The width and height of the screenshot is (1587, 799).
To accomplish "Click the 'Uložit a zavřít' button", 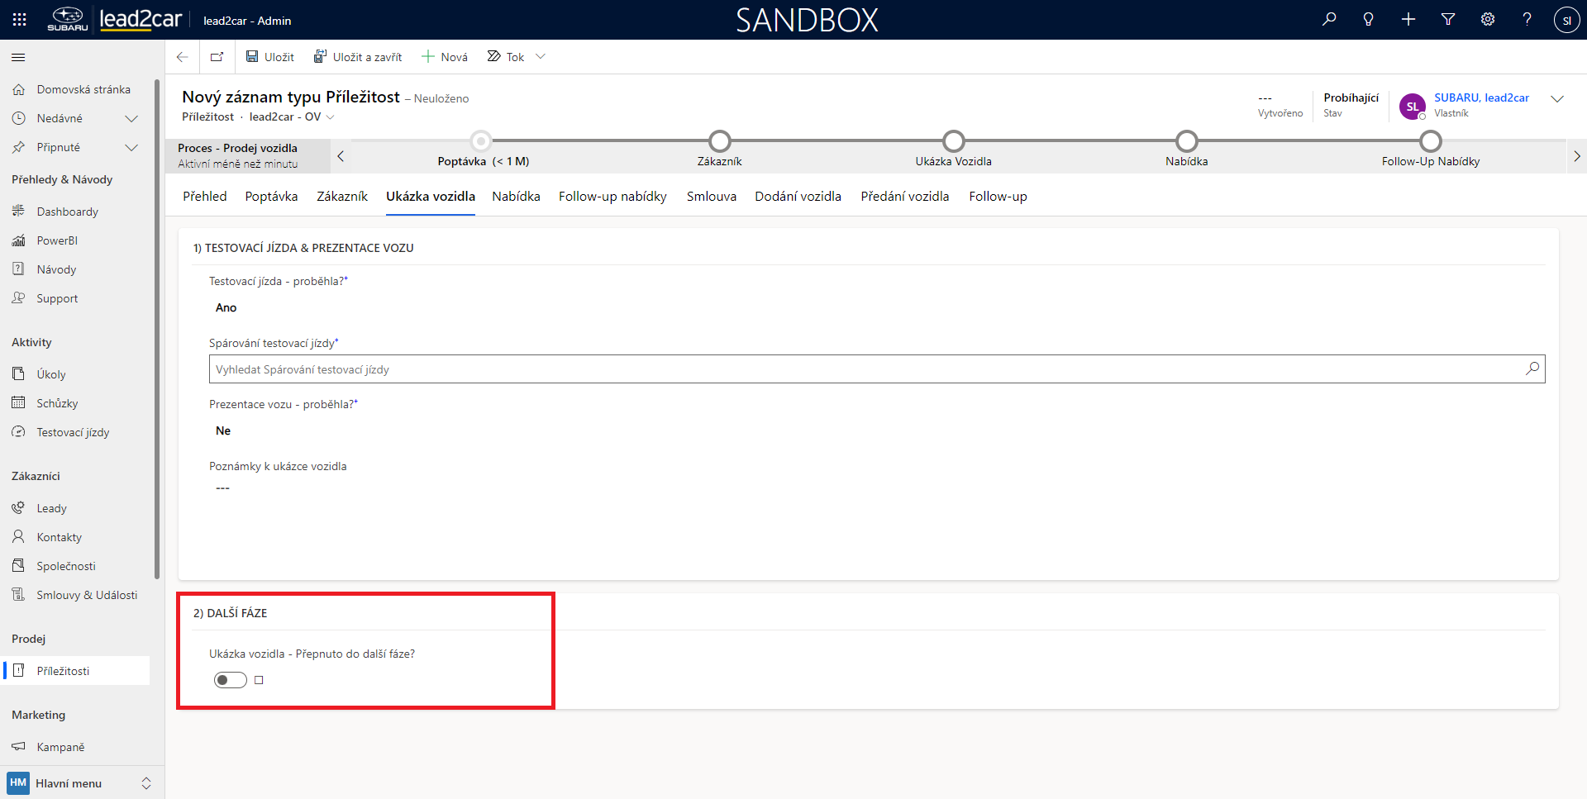I will click(x=358, y=57).
